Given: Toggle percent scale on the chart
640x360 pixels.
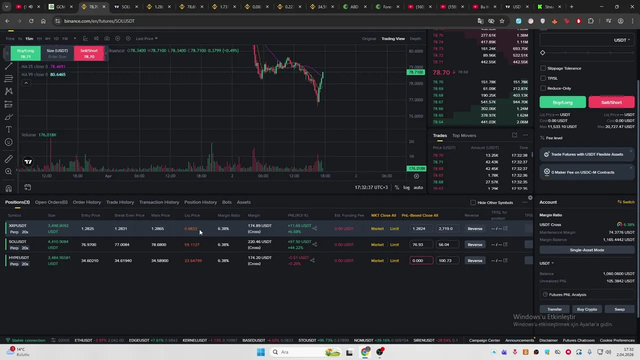Looking at the screenshot, I should tap(397, 187).
